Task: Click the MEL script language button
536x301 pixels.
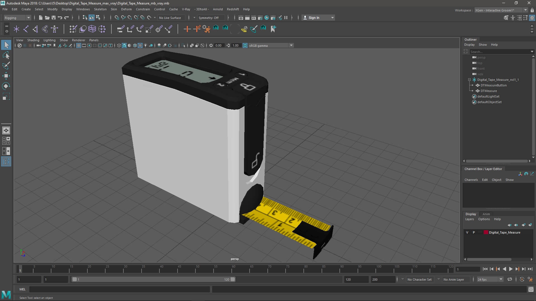Action: pyautogui.click(x=22, y=289)
